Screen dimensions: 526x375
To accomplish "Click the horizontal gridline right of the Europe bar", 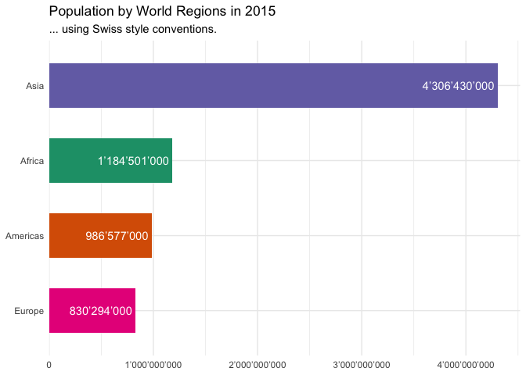I will [313, 310].
